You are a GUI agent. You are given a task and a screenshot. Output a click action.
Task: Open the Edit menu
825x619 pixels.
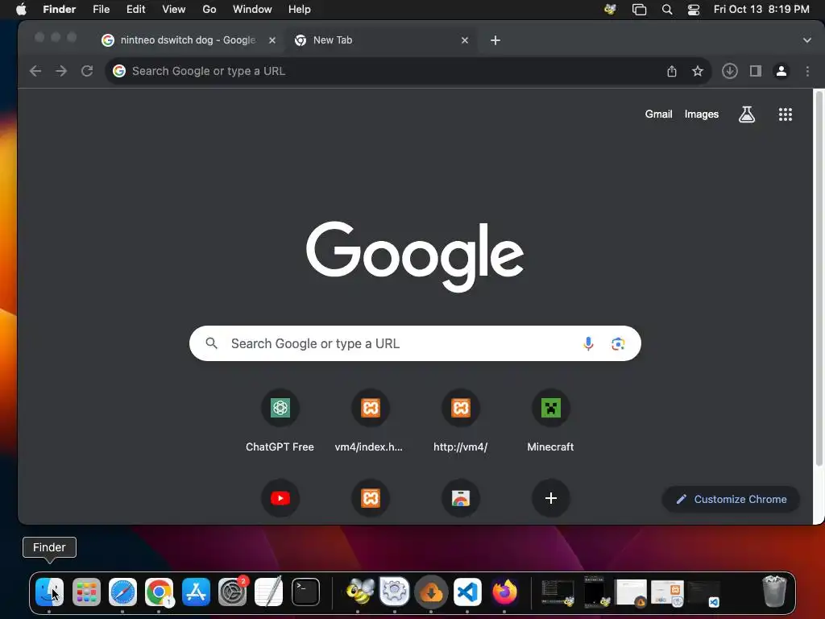tap(135, 10)
